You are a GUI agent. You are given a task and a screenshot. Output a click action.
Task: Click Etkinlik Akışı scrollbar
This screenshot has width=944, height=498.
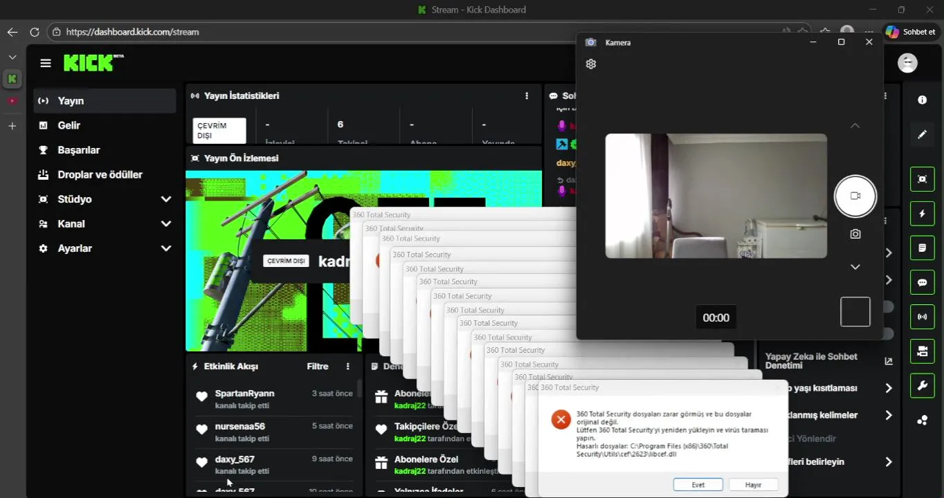358,389
